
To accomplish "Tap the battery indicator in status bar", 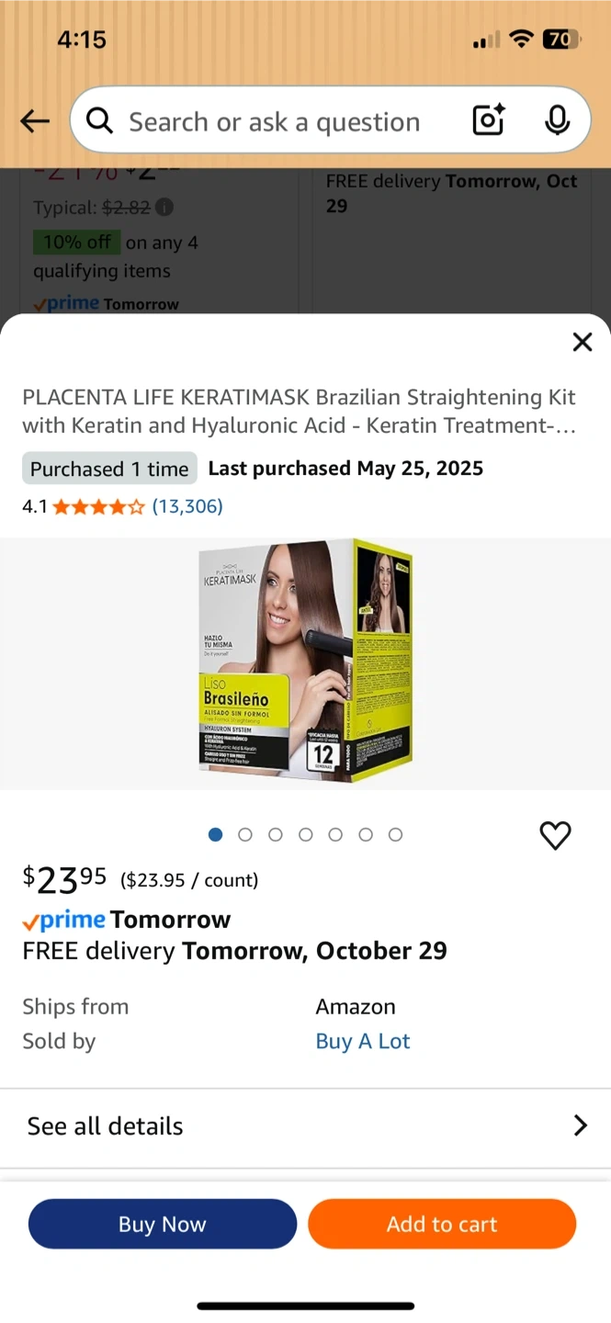I will (x=561, y=40).
